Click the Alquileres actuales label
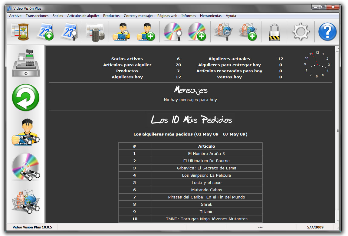The width and height of the screenshot is (348, 236). (x=229, y=59)
